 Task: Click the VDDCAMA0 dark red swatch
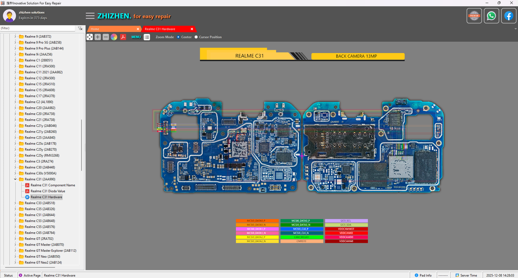346,241
